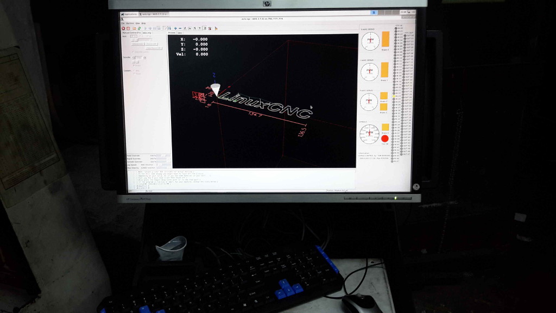Viewport: 556px width, 313px height.
Task: Start spindle counterclockwise with left spindle button
Action: 134,58
